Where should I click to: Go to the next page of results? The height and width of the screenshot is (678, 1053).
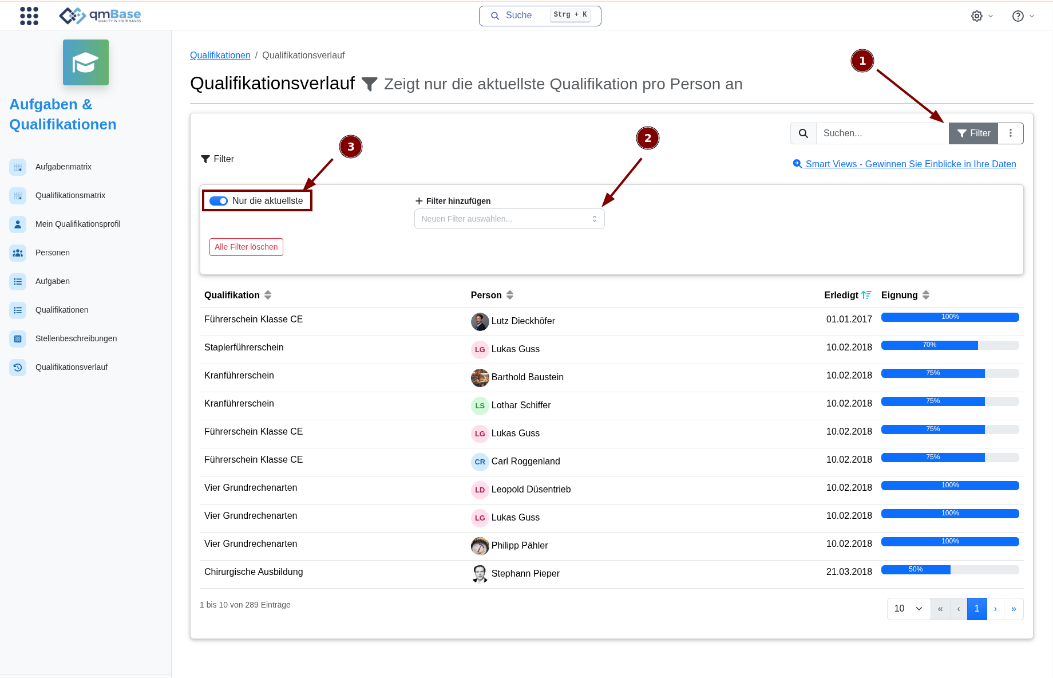[x=996, y=609]
